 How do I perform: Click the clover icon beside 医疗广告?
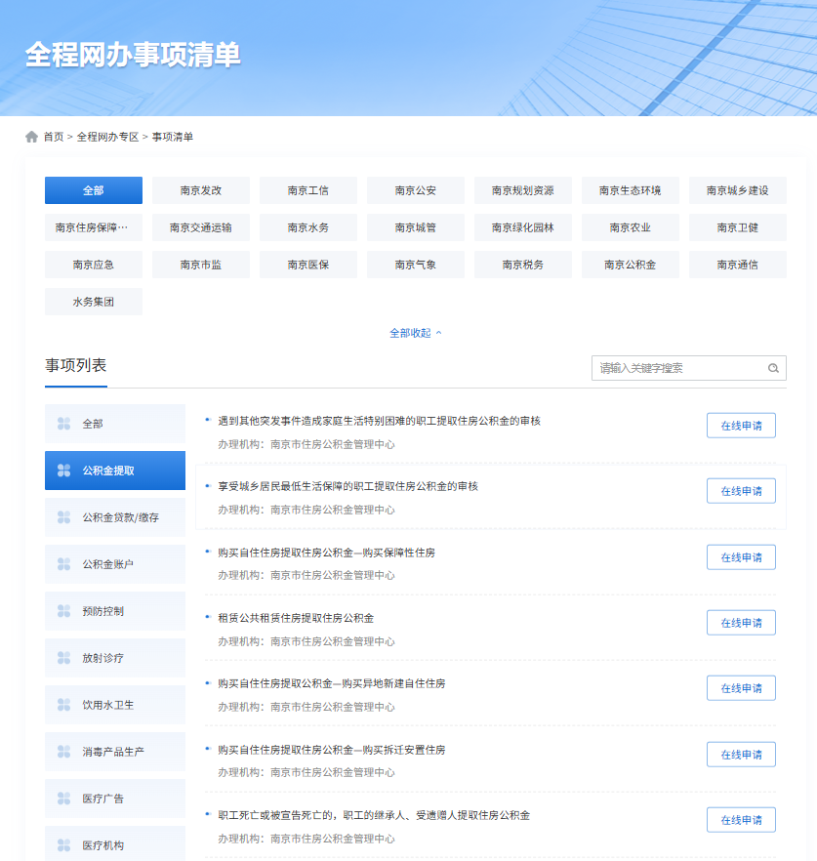64,799
